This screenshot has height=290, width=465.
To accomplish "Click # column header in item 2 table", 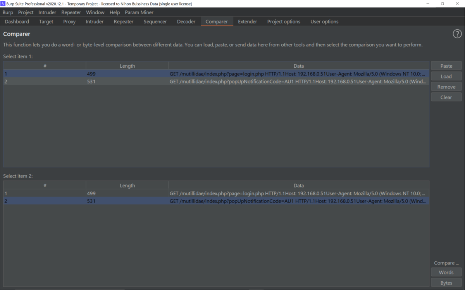I will pyautogui.click(x=45, y=186).
